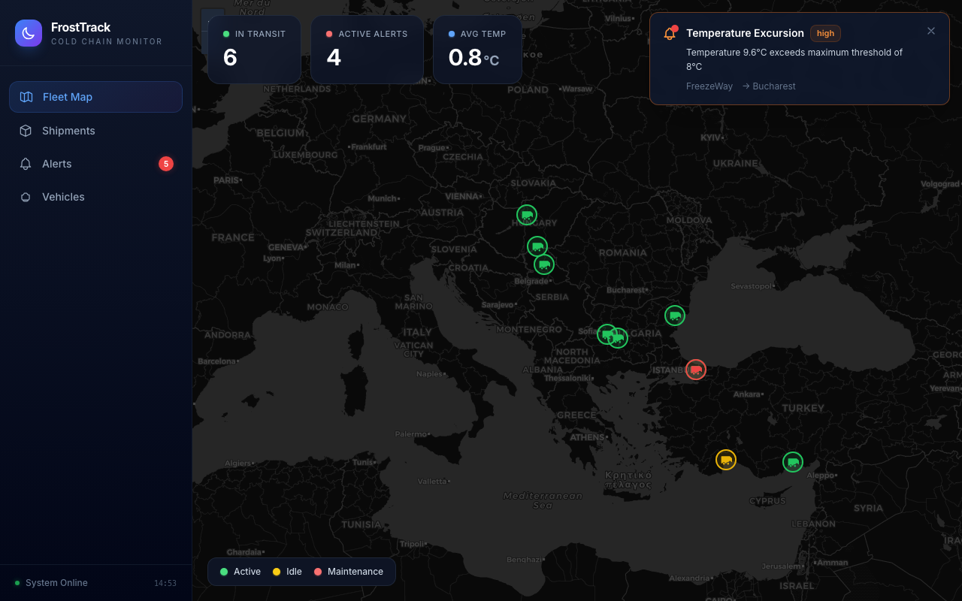Image resolution: width=962 pixels, height=601 pixels.
Task: Click the Shipments box icon
Action: 26,131
